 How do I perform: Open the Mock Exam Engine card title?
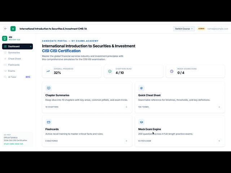[x=149, y=129]
